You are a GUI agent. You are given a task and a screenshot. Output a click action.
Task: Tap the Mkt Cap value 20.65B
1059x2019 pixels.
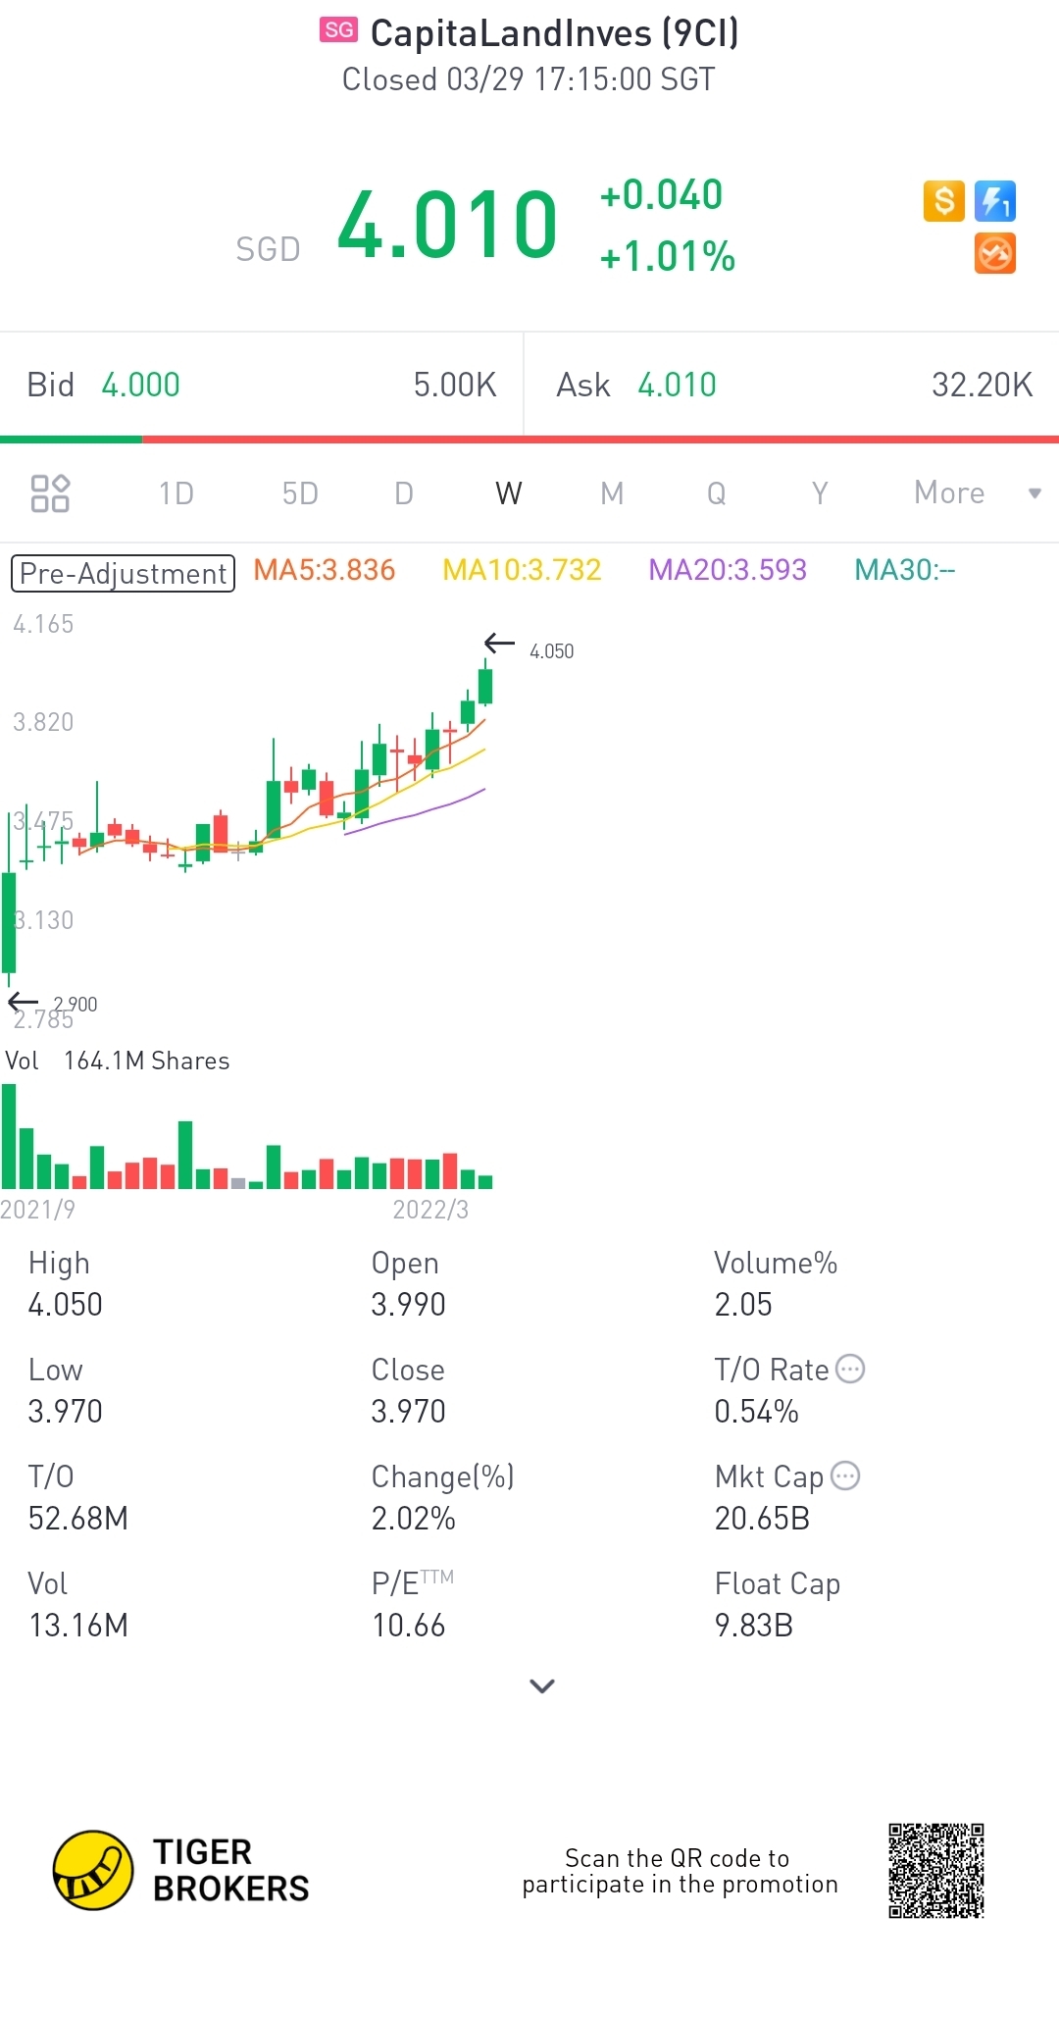click(762, 1519)
